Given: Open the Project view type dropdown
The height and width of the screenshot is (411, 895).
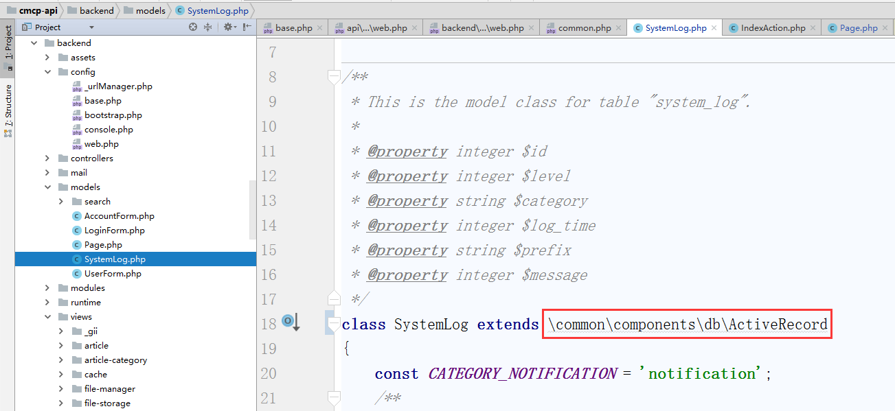Looking at the screenshot, I should [91, 27].
